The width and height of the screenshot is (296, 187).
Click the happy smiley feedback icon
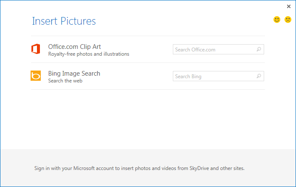pos(277,20)
